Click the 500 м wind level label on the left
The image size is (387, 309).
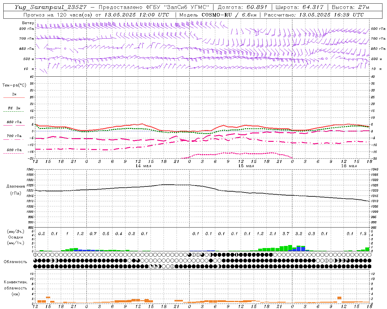point(29,59)
